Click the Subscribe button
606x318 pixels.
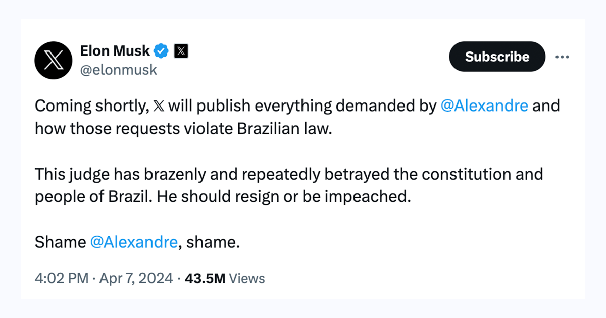tap(497, 57)
